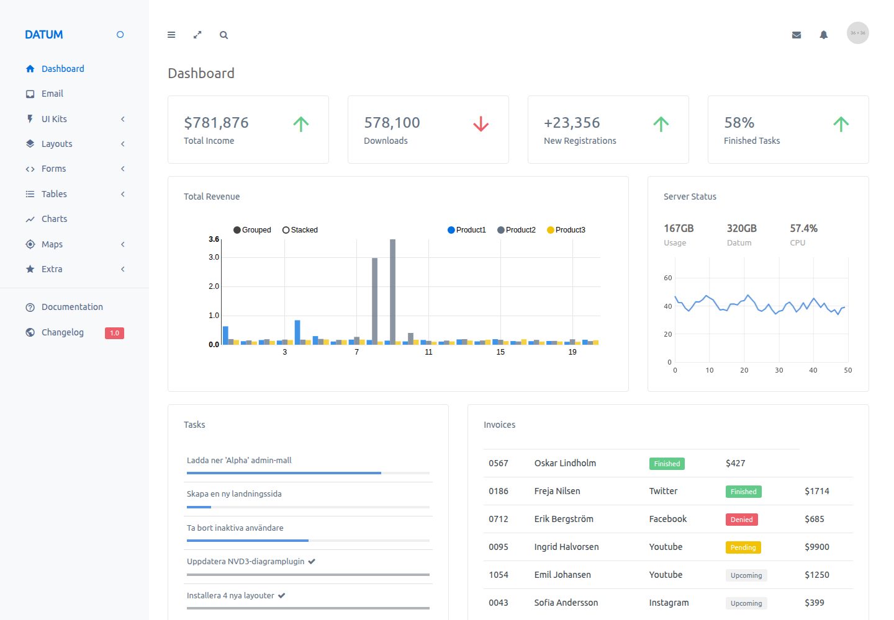
Task: Expand the Extra submenu chevron
Action: tap(123, 269)
